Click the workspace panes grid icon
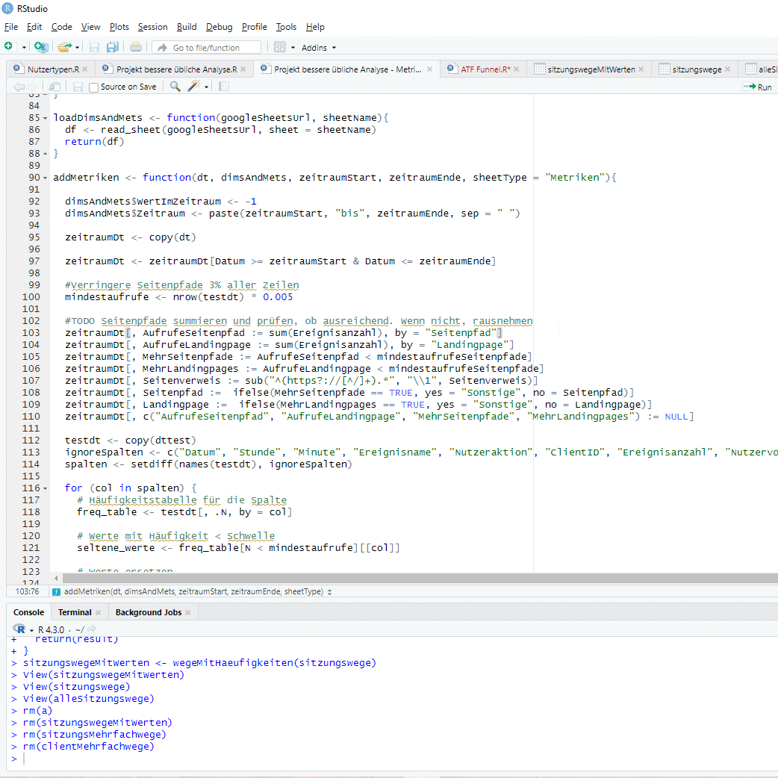The height and width of the screenshot is (778, 778). pyautogui.click(x=280, y=47)
